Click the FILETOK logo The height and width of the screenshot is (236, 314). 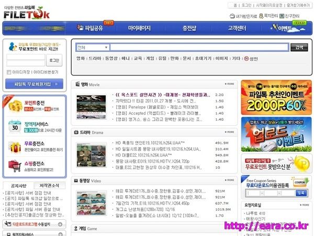tap(27, 13)
